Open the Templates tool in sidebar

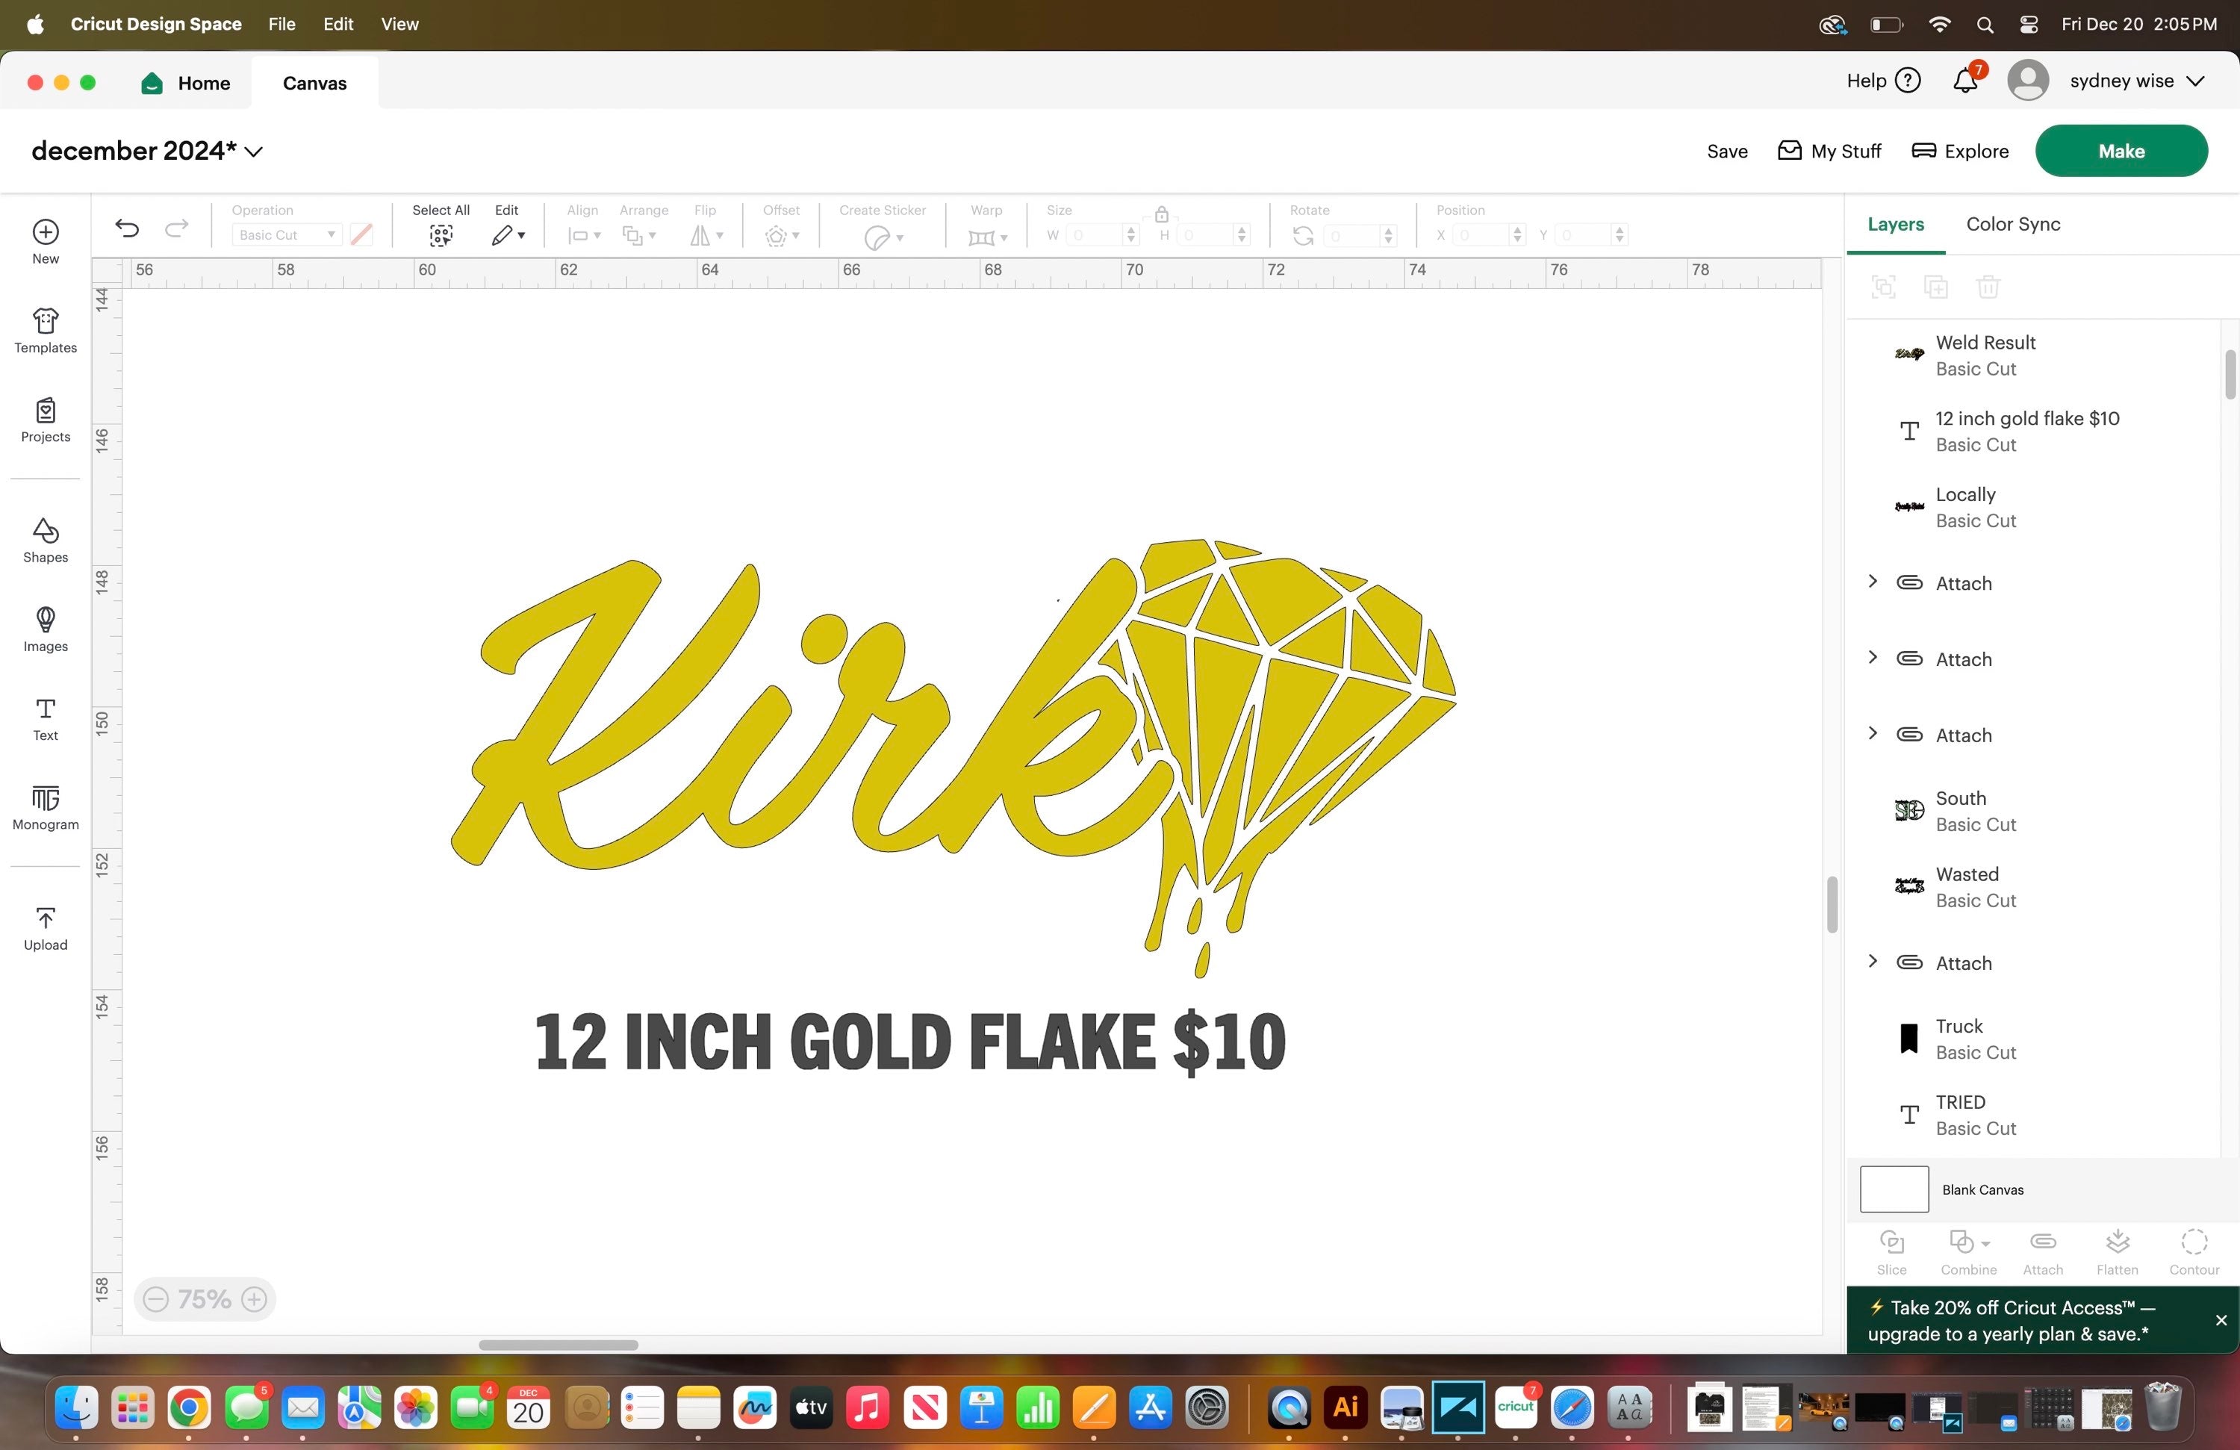[x=46, y=330]
